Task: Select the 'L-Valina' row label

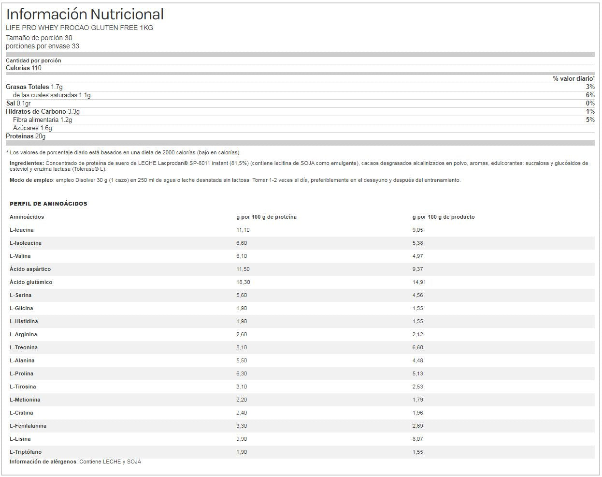Action: click(20, 256)
